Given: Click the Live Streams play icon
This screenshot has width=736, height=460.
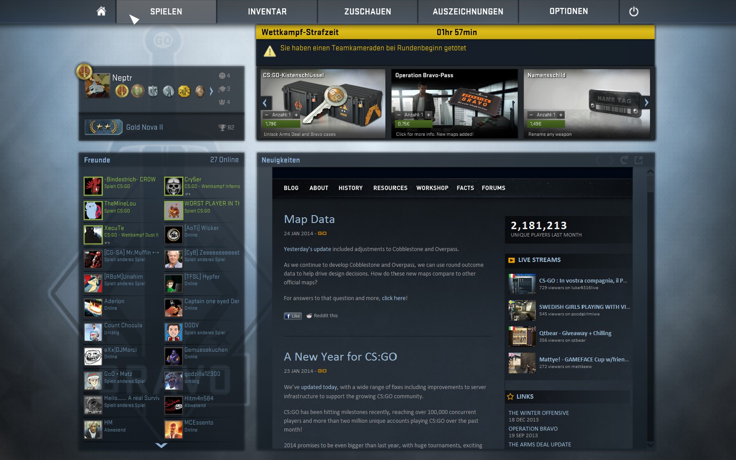Looking at the screenshot, I should click(x=511, y=260).
